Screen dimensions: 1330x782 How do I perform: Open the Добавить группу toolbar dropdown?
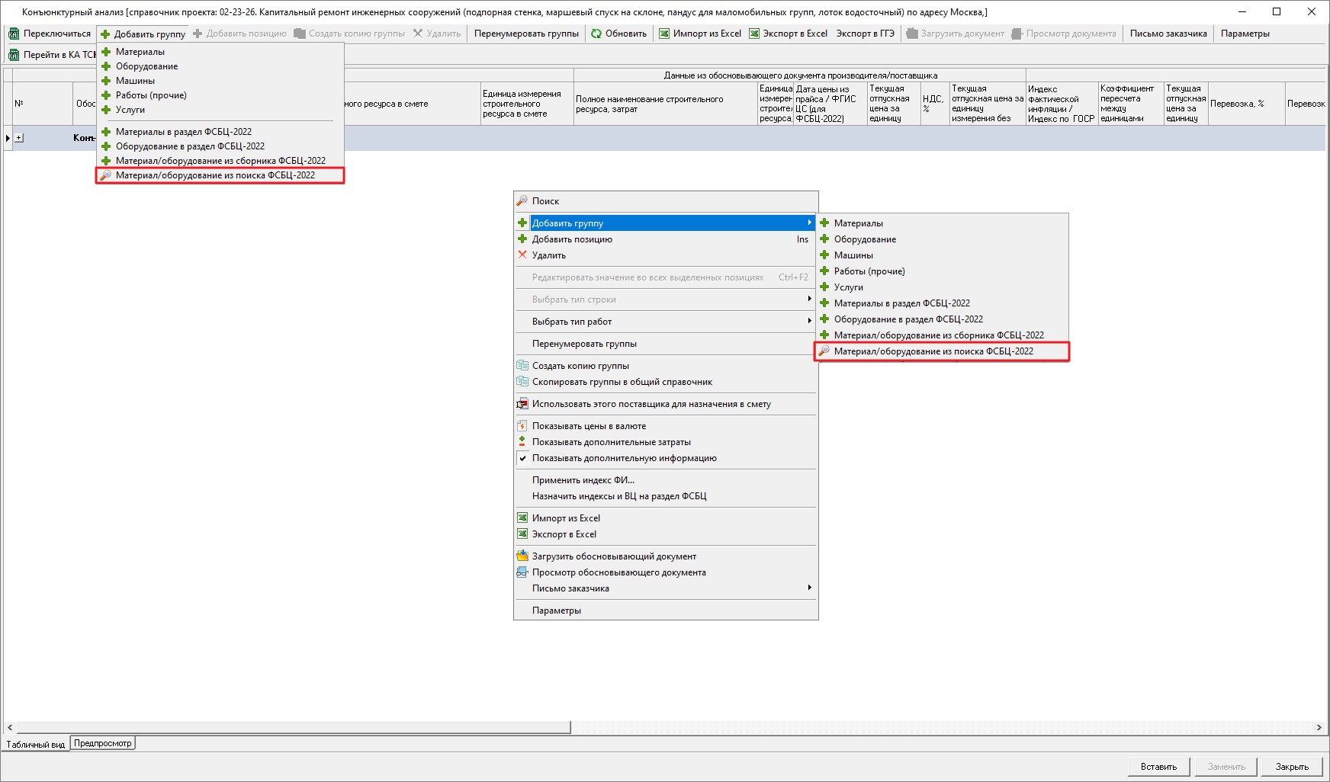[143, 34]
